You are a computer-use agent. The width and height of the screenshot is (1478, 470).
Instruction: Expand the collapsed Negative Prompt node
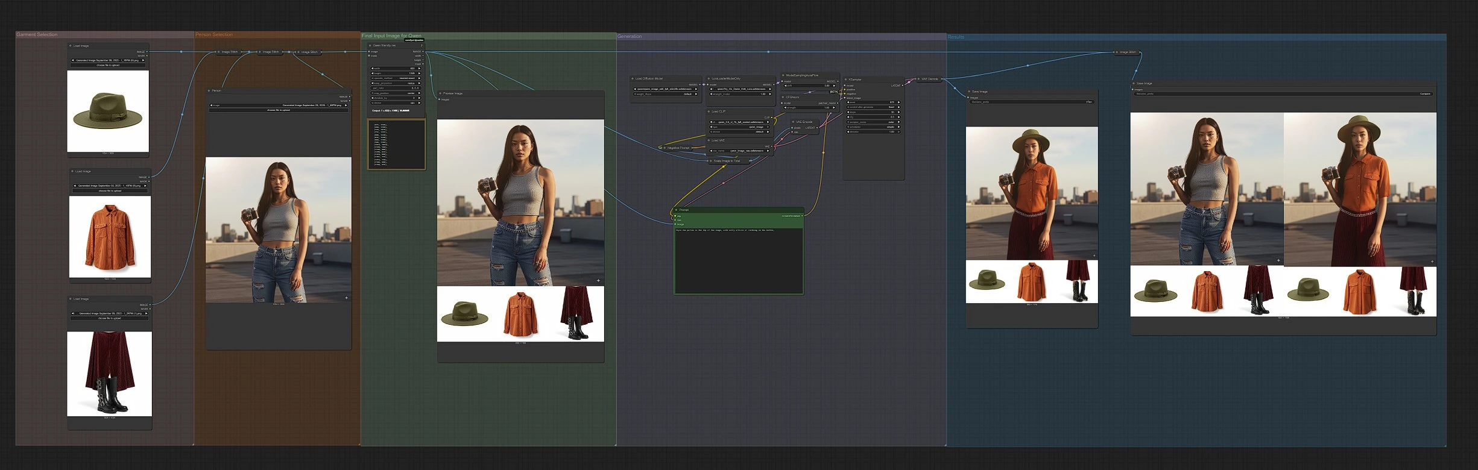(665, 148)
